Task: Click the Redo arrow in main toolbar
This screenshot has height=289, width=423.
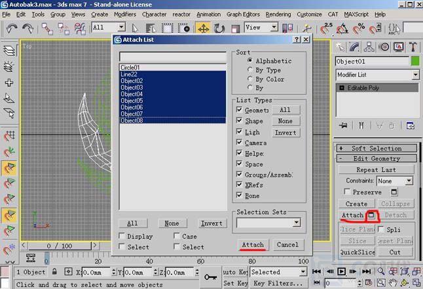Action: pos(28,28)
